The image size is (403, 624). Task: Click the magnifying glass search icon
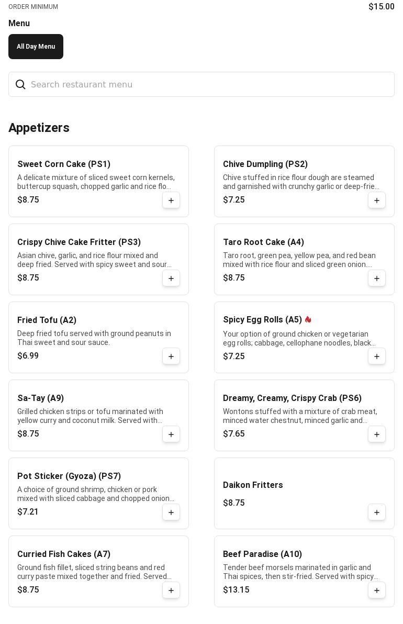[20, 84]
